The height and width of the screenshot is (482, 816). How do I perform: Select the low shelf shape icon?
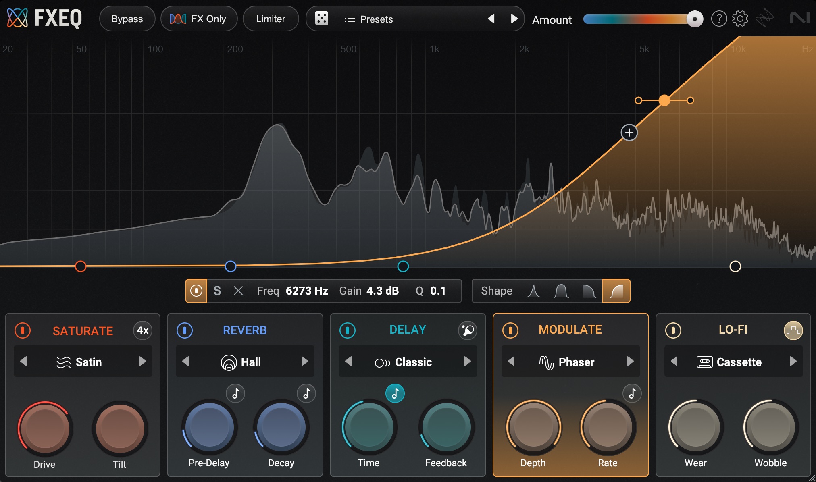589,291
